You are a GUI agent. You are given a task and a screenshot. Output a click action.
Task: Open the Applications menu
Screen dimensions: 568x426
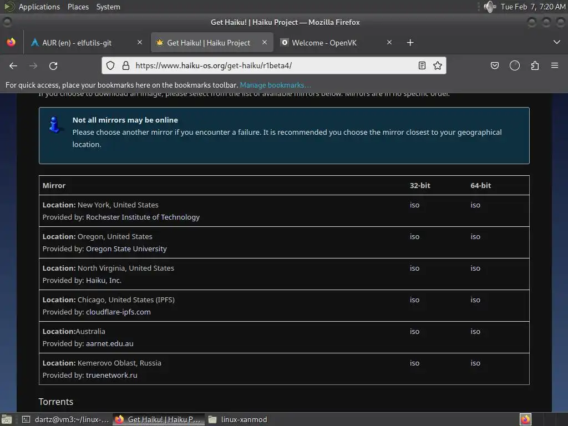coord(39,7)
